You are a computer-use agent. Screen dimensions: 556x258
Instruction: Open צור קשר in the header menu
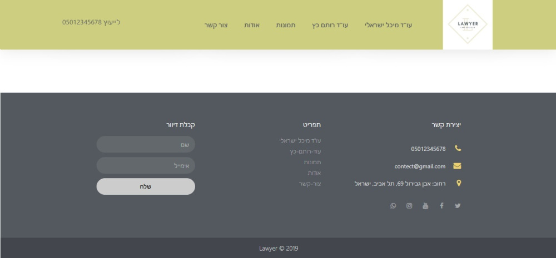[x=216, y=26]
